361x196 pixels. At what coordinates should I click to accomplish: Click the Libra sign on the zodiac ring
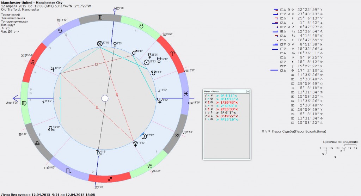(x=37, y=143)
